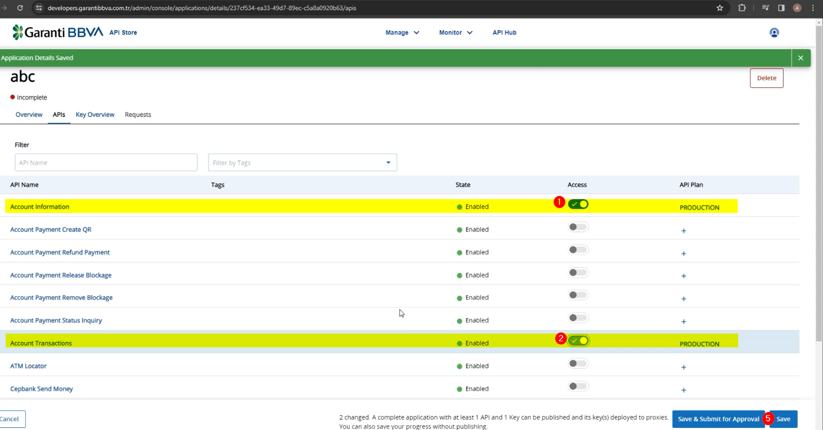Enable access for Cepbank Send Money

coord(578,386)
